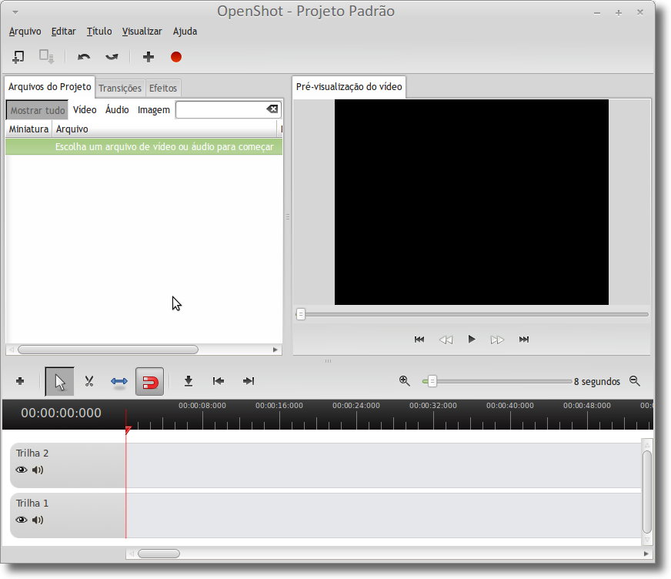Click the Import Files toolbar icon
Image resolution: width=671 pixels, height=579 pixels.
coord(18,57)
